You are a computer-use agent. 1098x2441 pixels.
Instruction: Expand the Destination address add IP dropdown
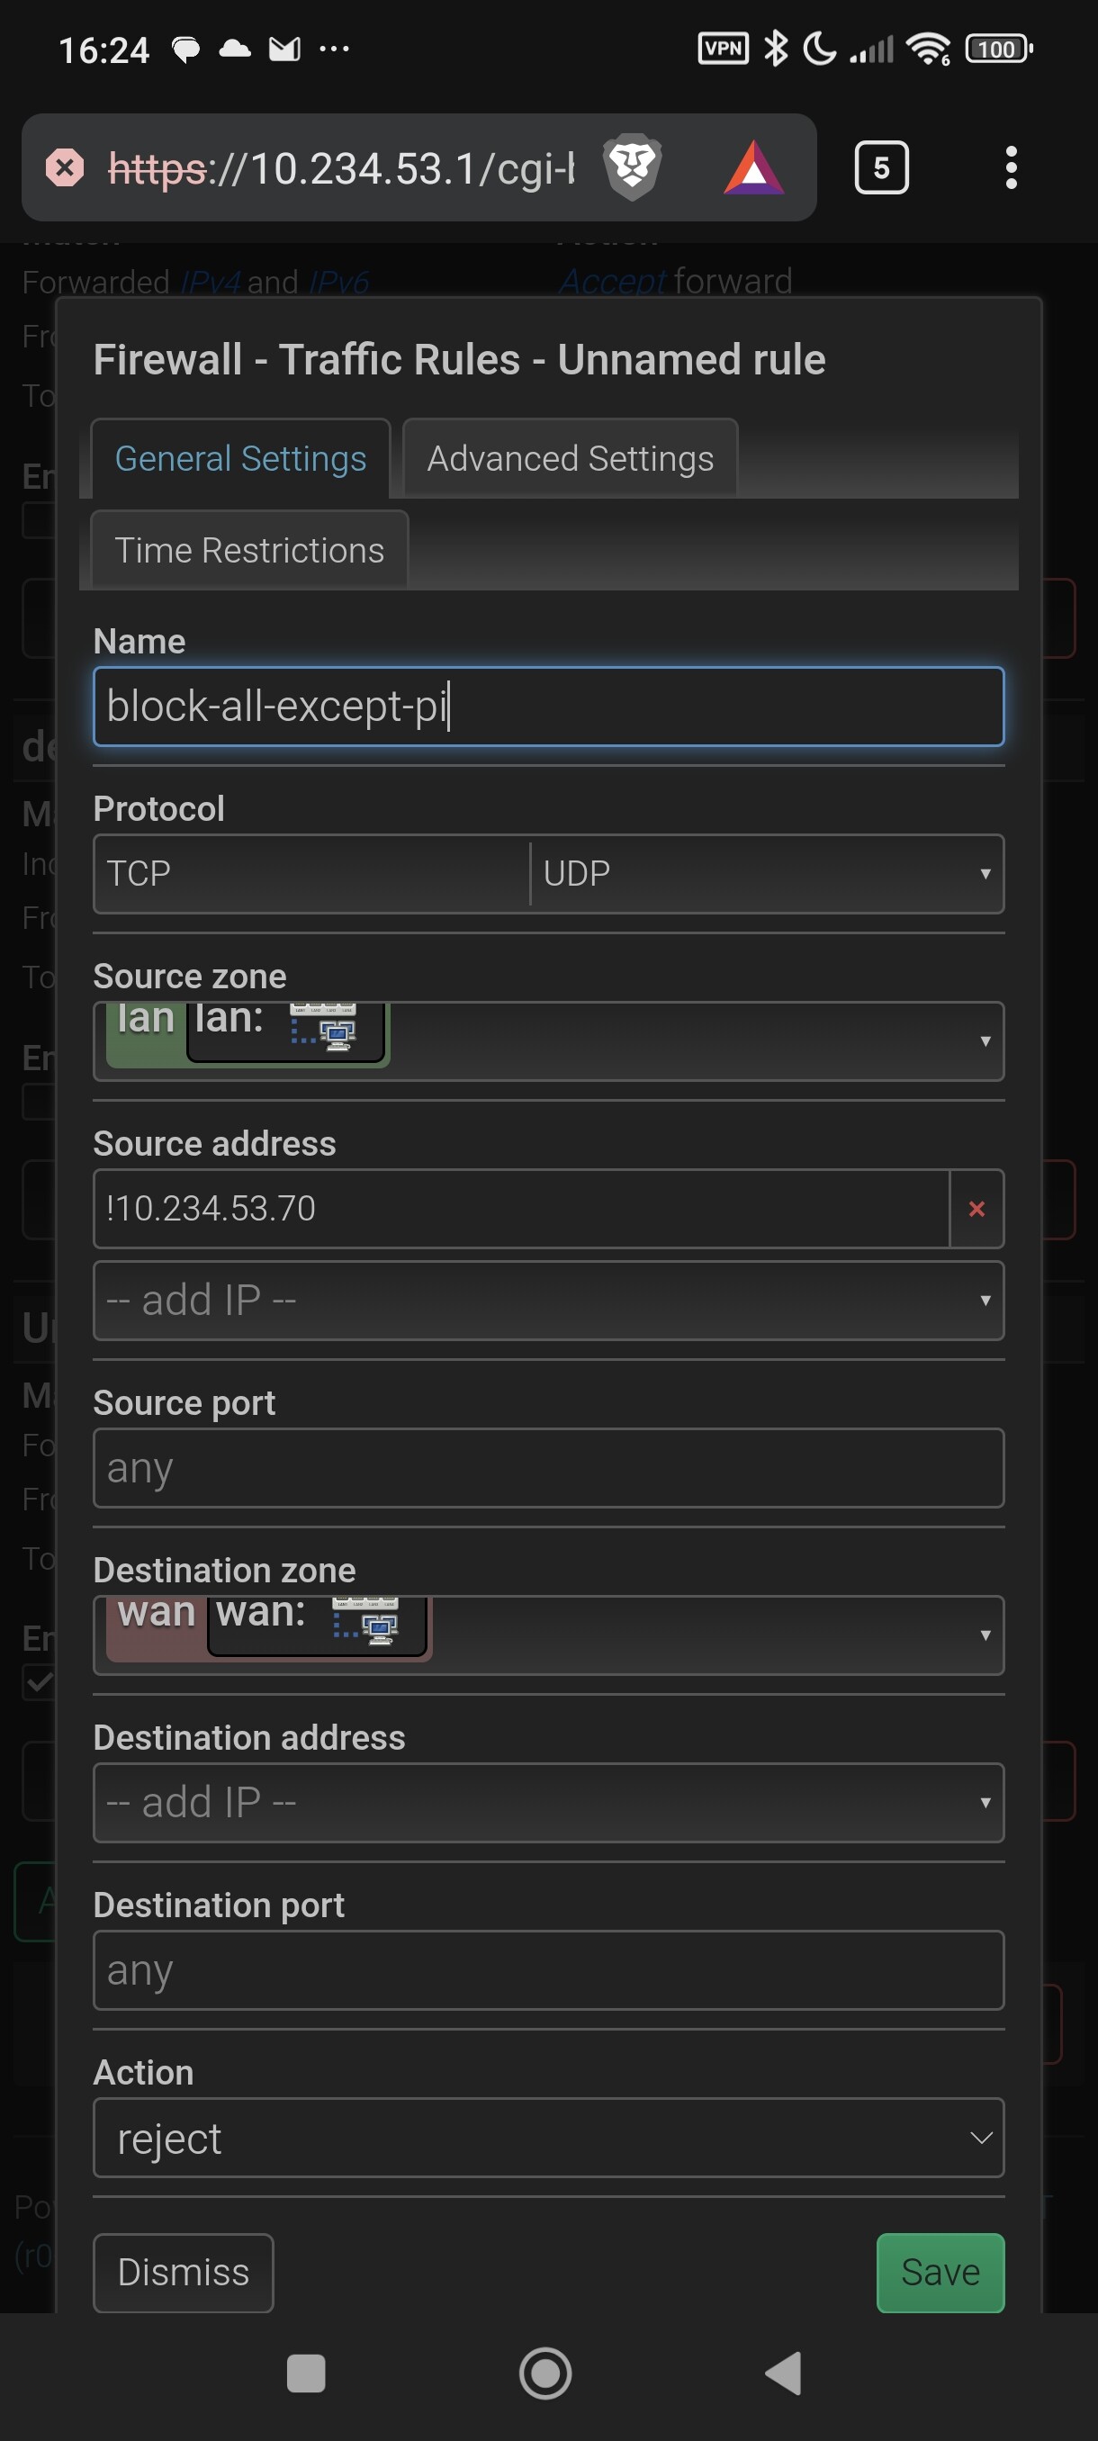point(547,1802)
